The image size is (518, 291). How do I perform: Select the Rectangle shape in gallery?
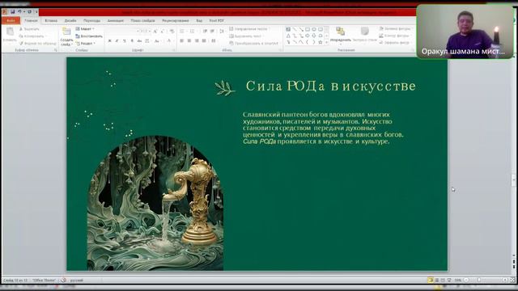pyautogui.click(x=308, y=29)
